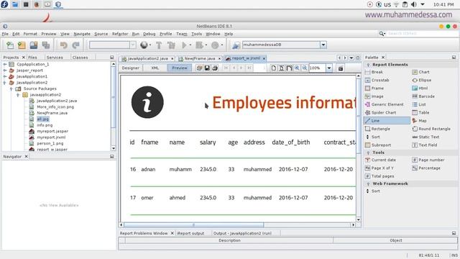The image size is (460, 259).
Task: Expand the Jasper_report project node
Action: (x=5, y=71)
